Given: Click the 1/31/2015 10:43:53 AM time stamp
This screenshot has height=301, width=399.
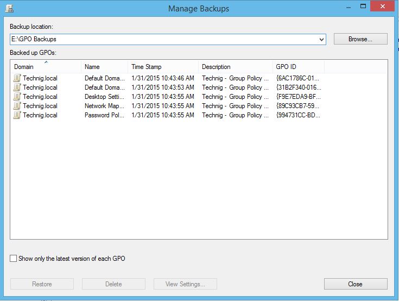Looking at the screenshot, I should coord(163,87).
